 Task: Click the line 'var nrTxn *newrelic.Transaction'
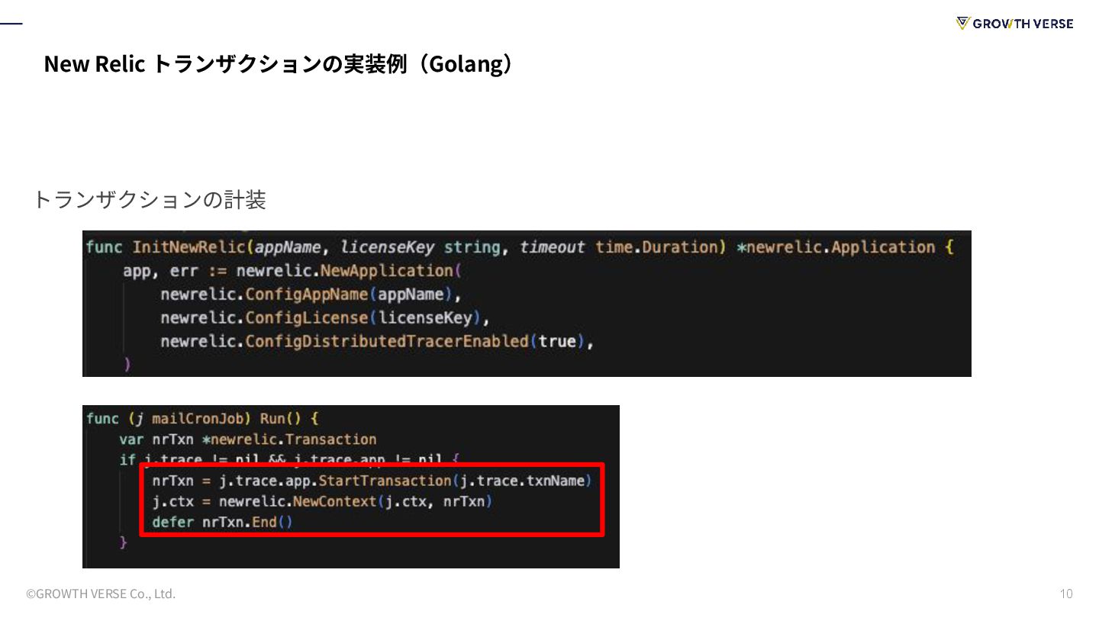click(x=248, y=439)
